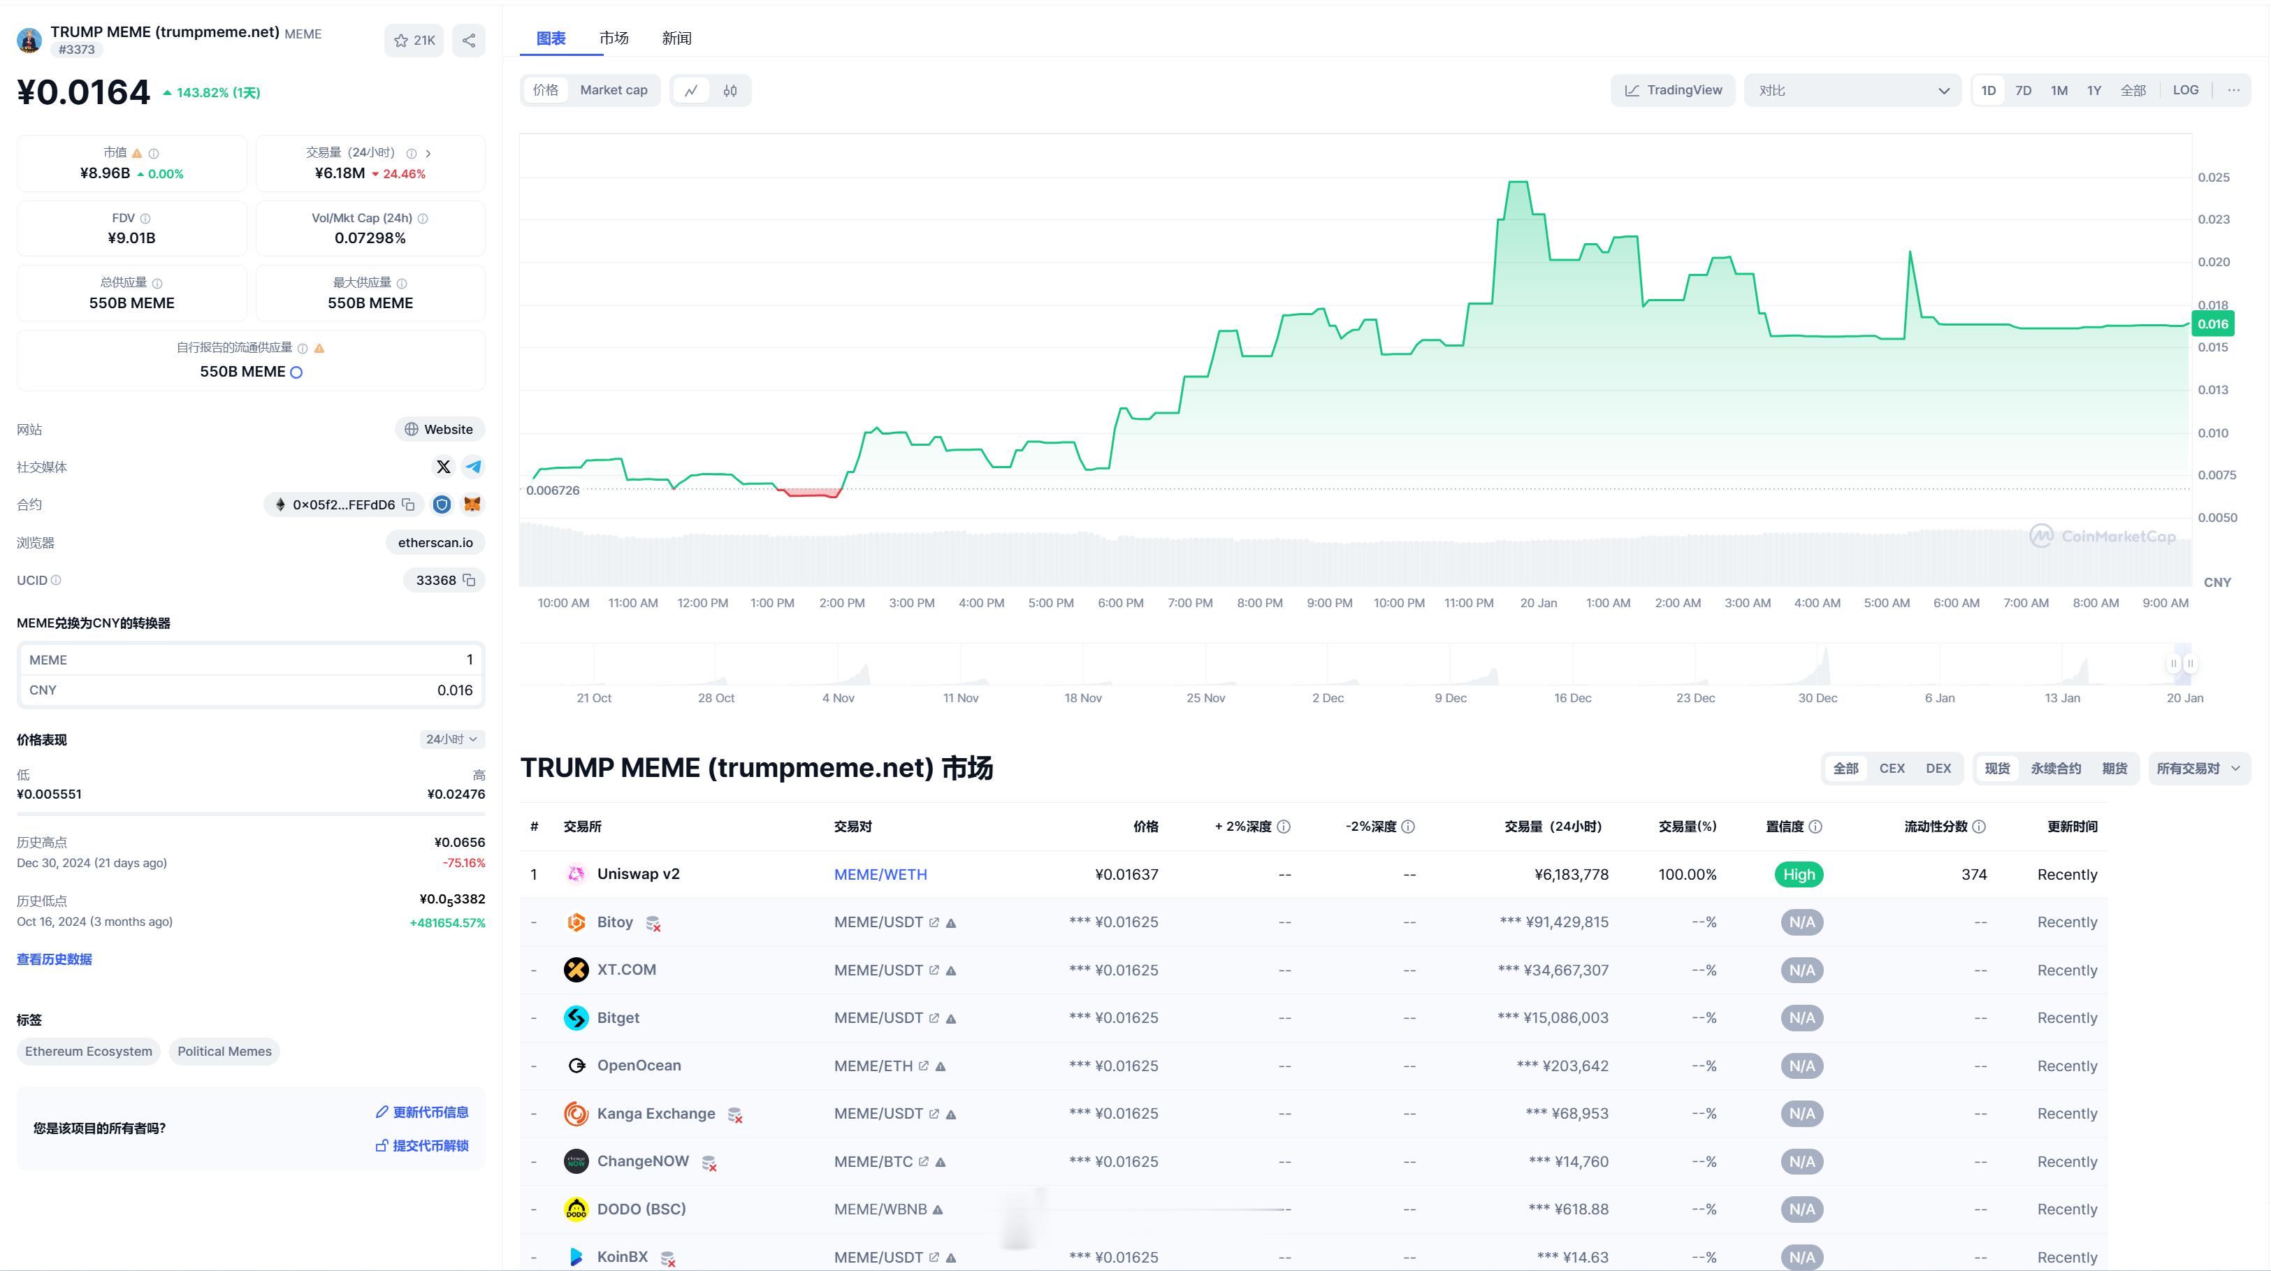Open Telegram social link
This screenshot has width=2271, height=1271.
pos(474,467)
